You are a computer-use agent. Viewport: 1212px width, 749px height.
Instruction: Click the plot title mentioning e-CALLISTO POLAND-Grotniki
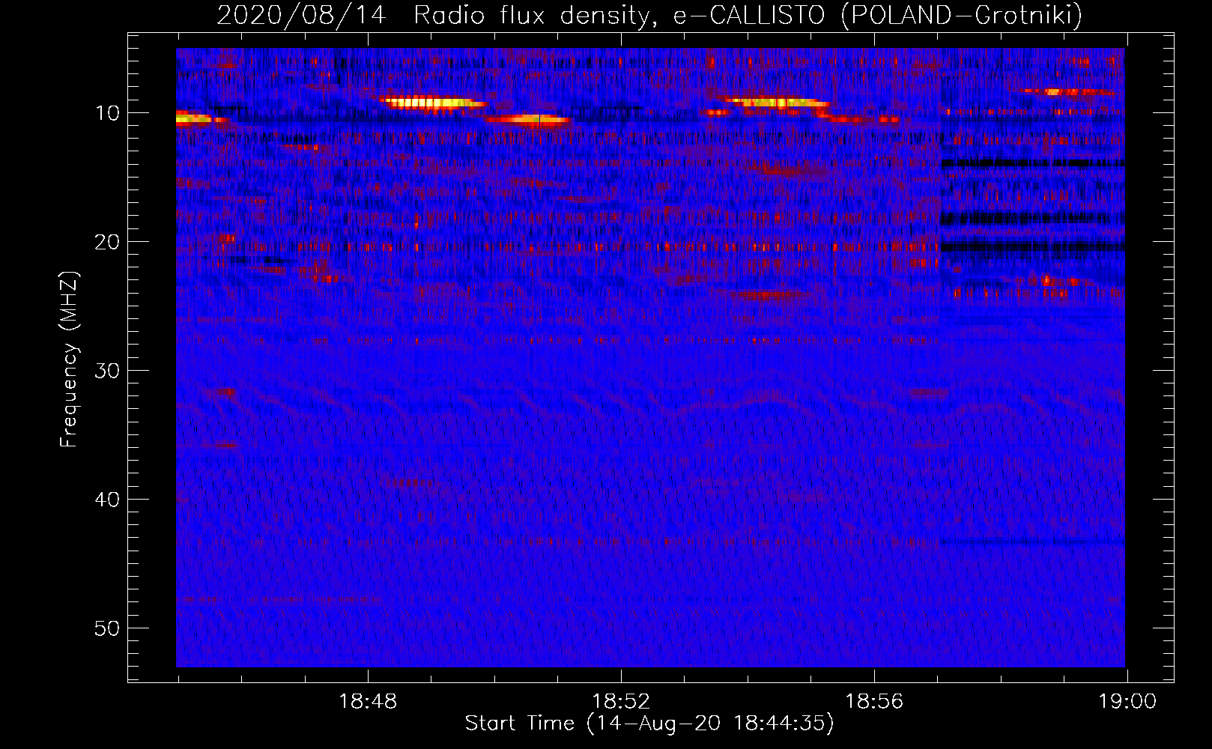[x=649, y=15]
